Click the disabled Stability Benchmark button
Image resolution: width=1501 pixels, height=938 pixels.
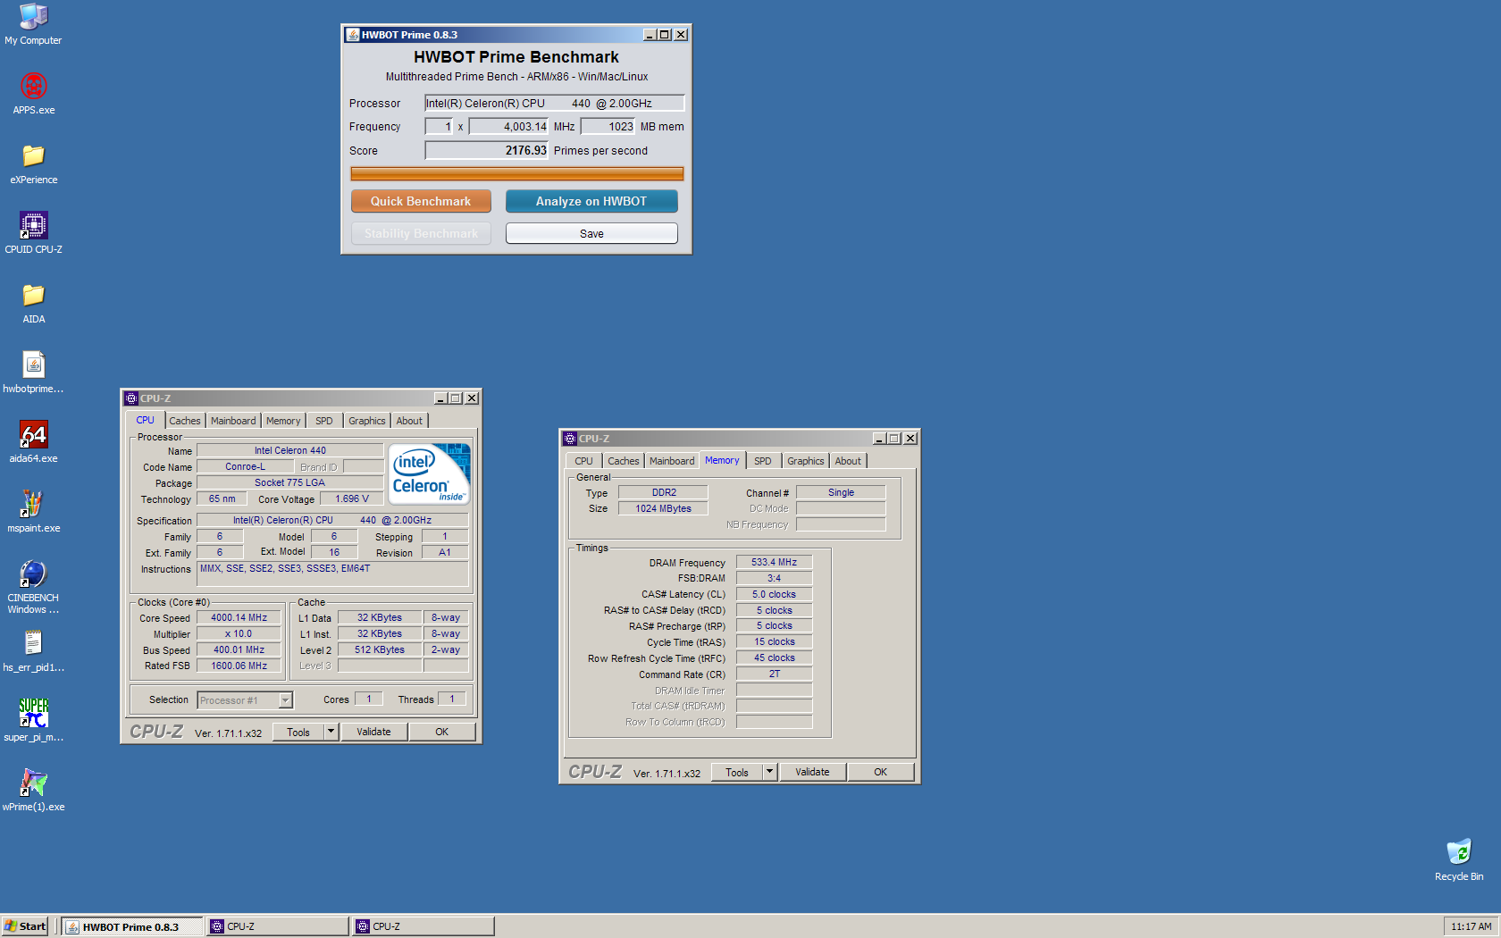421,233
